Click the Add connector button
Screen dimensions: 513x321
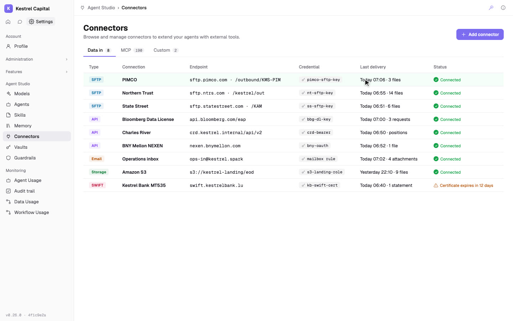point(480,35)
